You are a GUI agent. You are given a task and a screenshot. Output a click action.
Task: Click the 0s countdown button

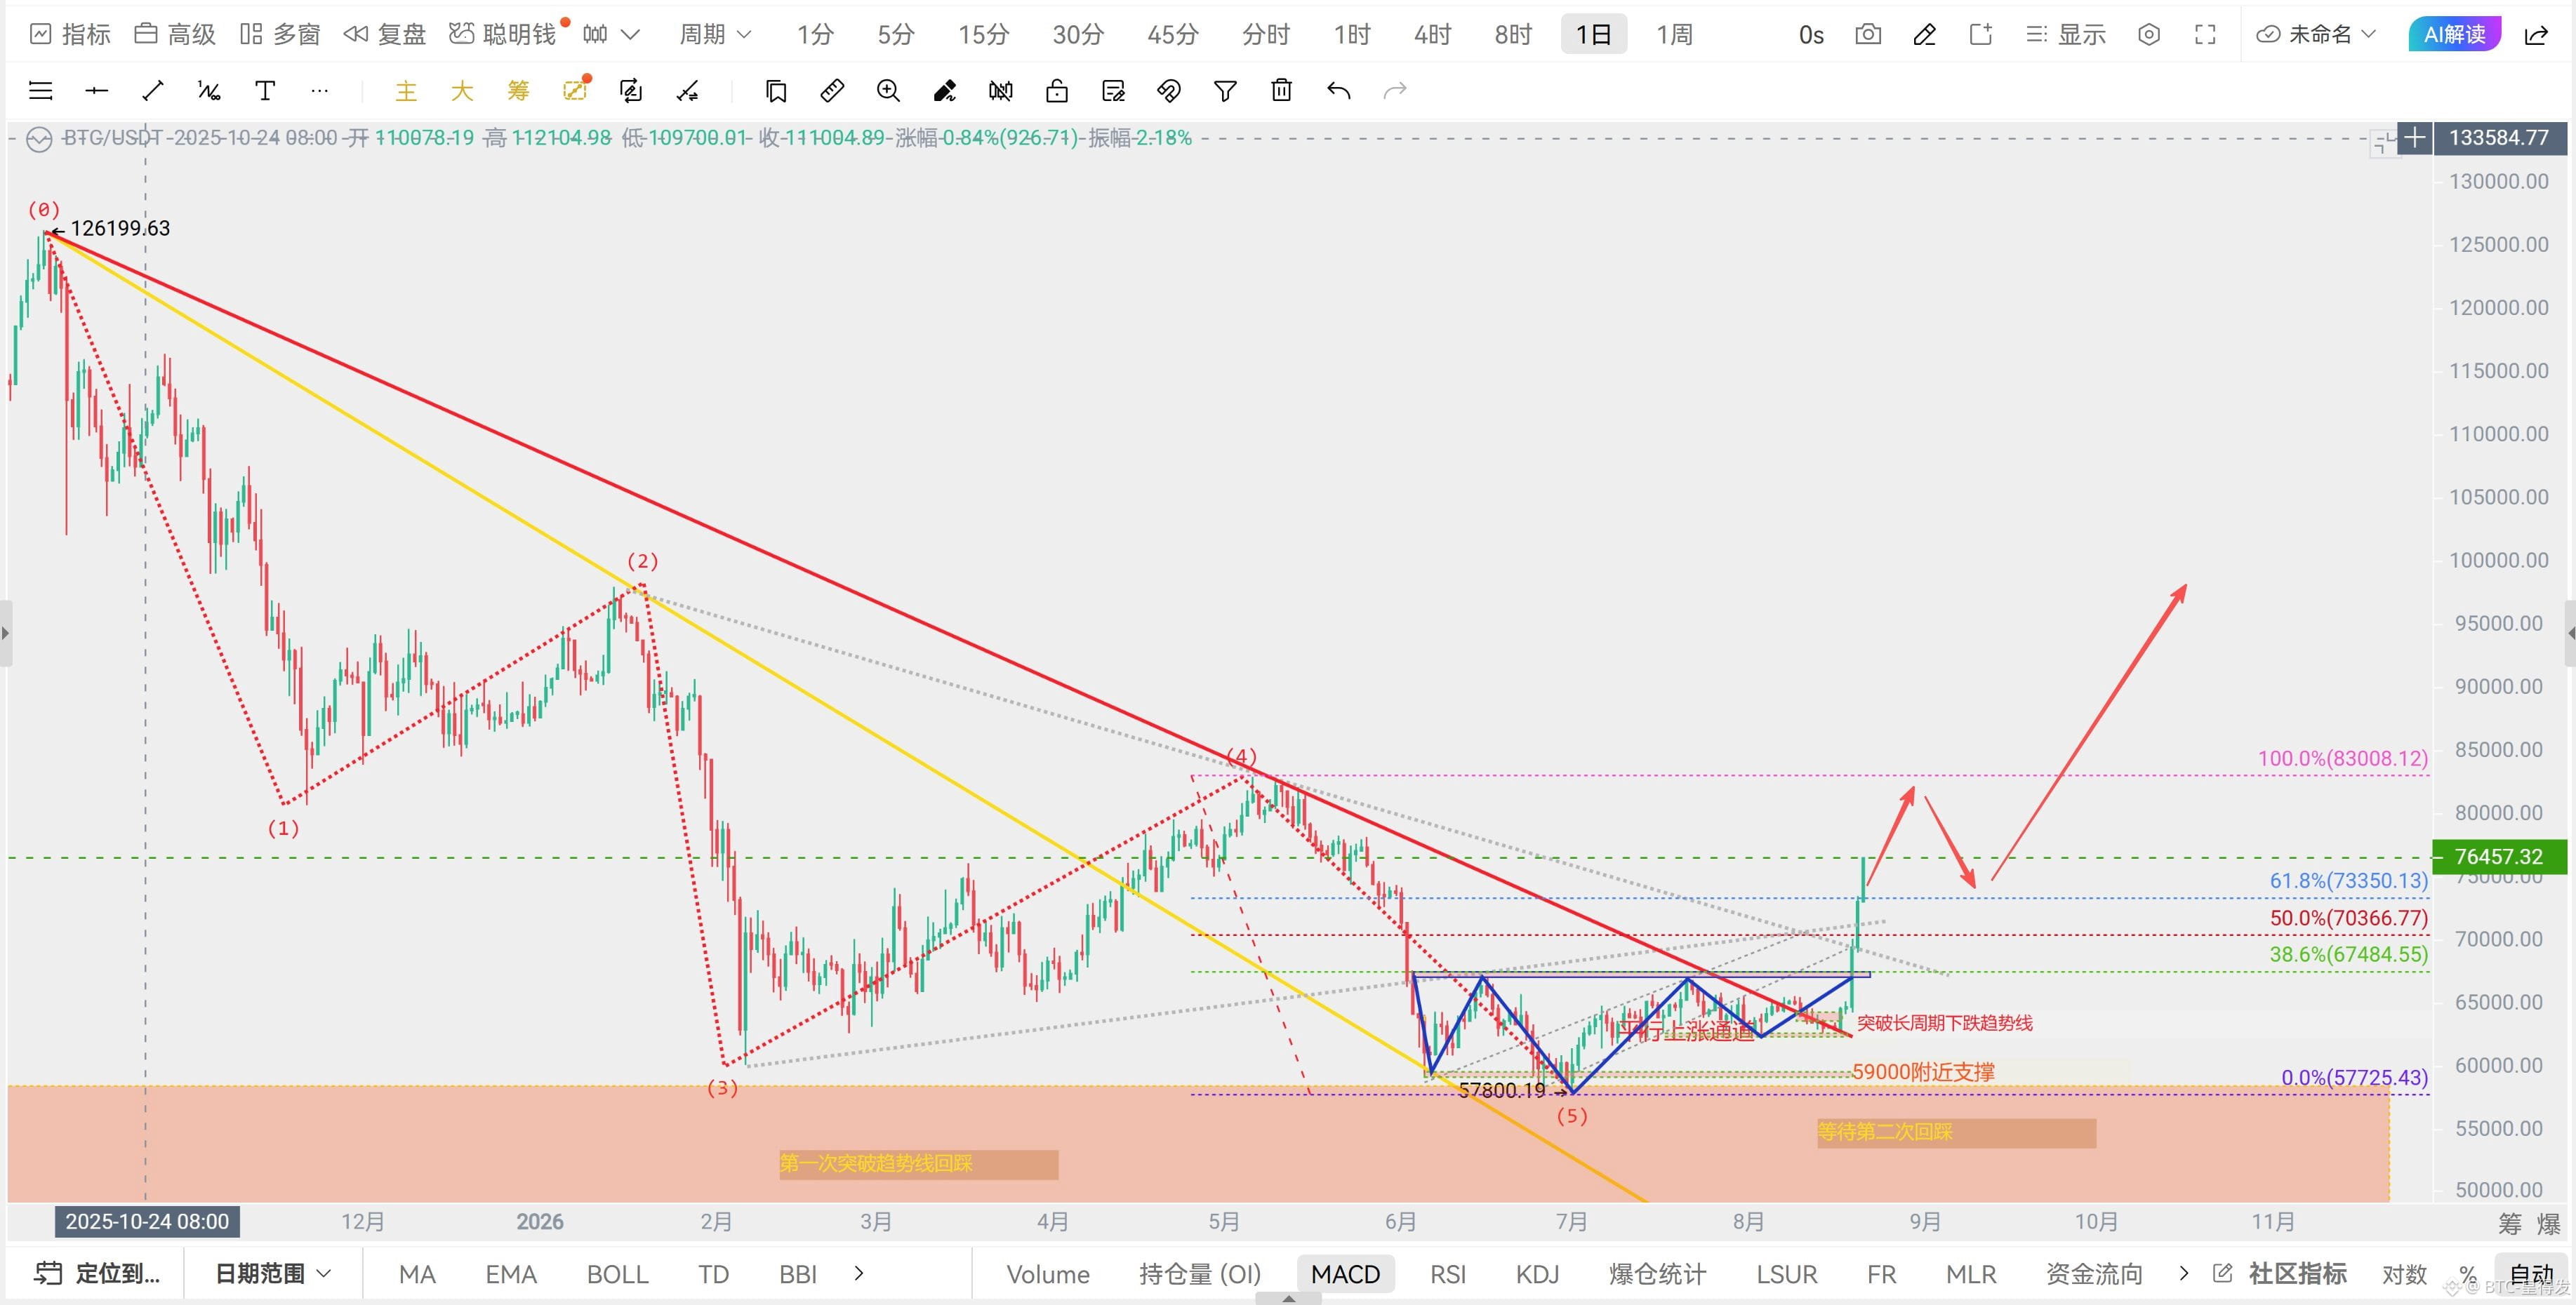(1811, 35)
